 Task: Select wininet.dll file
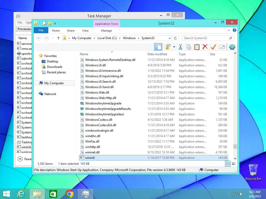[x=154, y=152]
